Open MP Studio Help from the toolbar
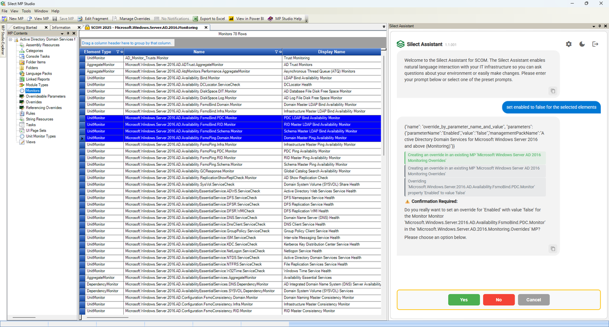 click(x=285, y=19)
